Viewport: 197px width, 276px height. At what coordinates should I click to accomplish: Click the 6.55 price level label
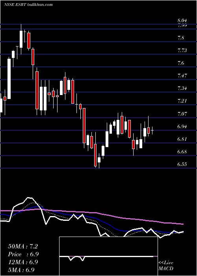click(182, 164)
